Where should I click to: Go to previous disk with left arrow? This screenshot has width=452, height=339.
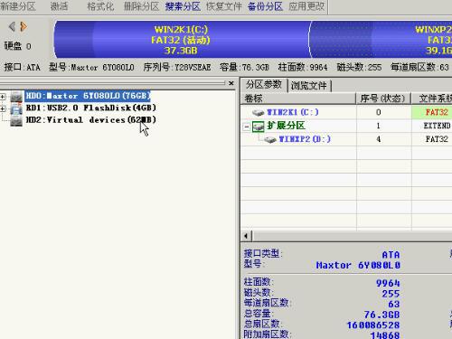tap(12, 26)
